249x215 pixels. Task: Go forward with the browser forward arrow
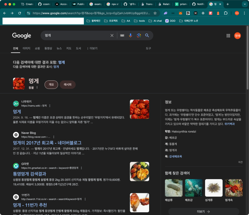tap(12, 13)
